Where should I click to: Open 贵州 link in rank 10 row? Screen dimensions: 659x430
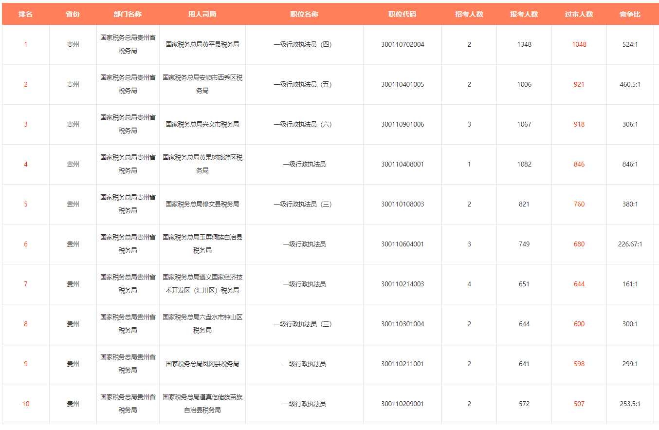73,404
